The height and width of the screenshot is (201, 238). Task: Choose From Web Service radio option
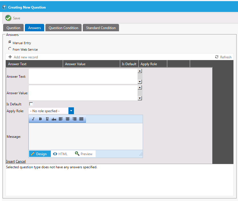point(10,49)
